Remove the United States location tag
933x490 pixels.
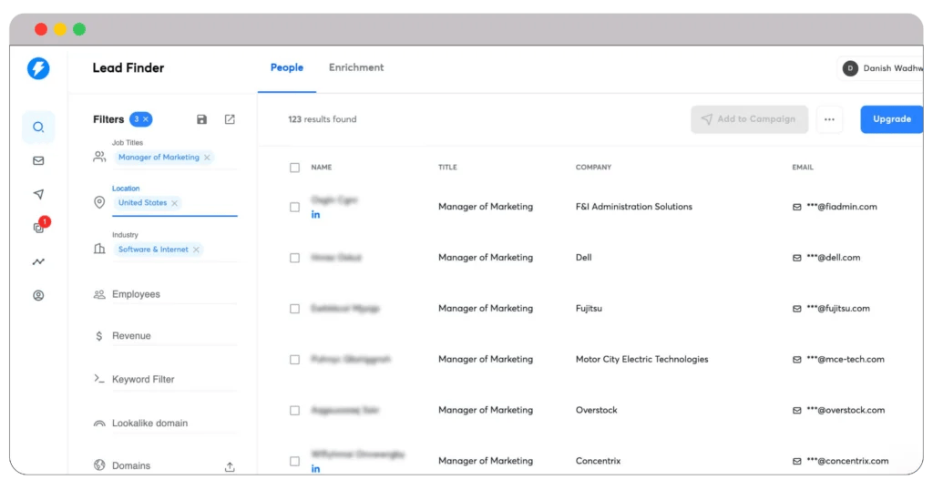[x=174, y=203]
